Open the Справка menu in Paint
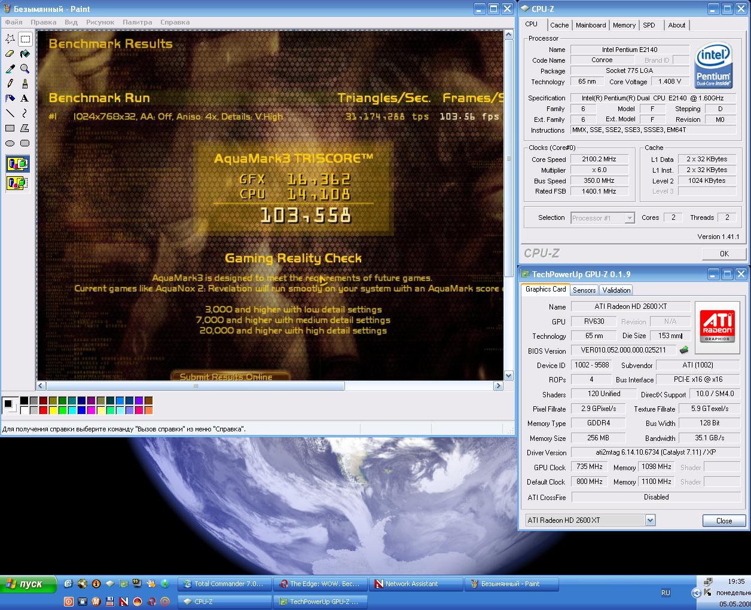The image size is (751, 610). tap(175, 22)
